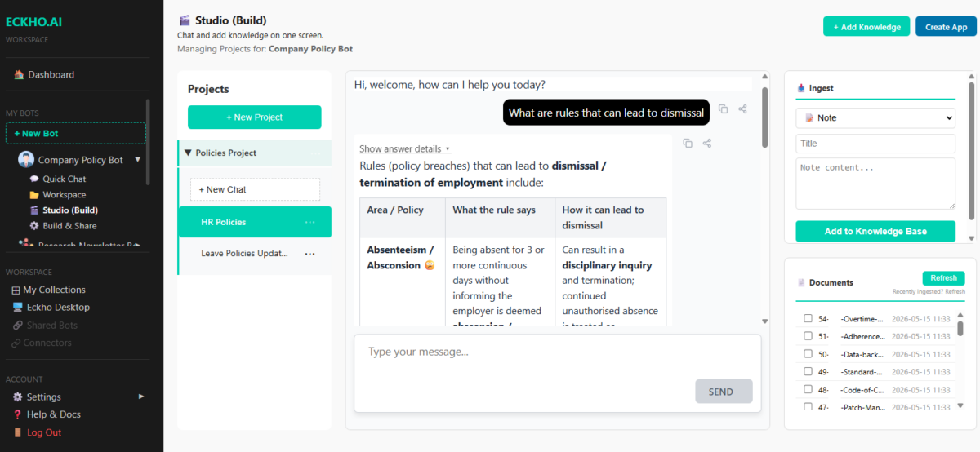Click the scroll-down arrow of the documents list
Image resolution: width=980 pixels, height=452 pixels.
tap(960, 405)
